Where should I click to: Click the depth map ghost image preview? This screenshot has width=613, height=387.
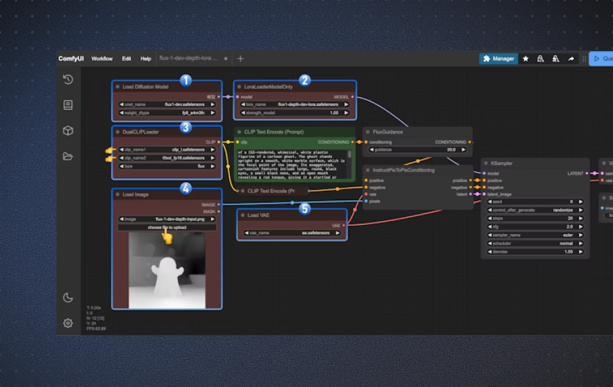tap(167, 270)
